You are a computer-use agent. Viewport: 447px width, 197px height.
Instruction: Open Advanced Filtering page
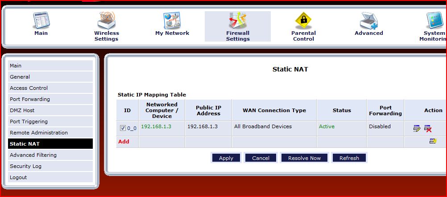50,155
